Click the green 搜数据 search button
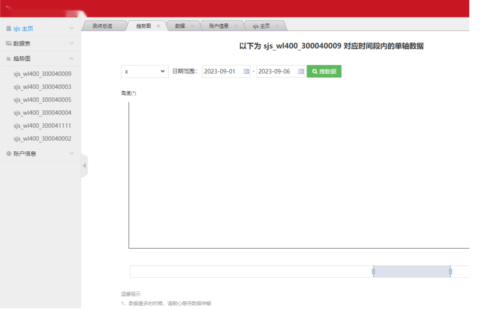The height and width of the screenshot is (309, 483). pos(324,71)
